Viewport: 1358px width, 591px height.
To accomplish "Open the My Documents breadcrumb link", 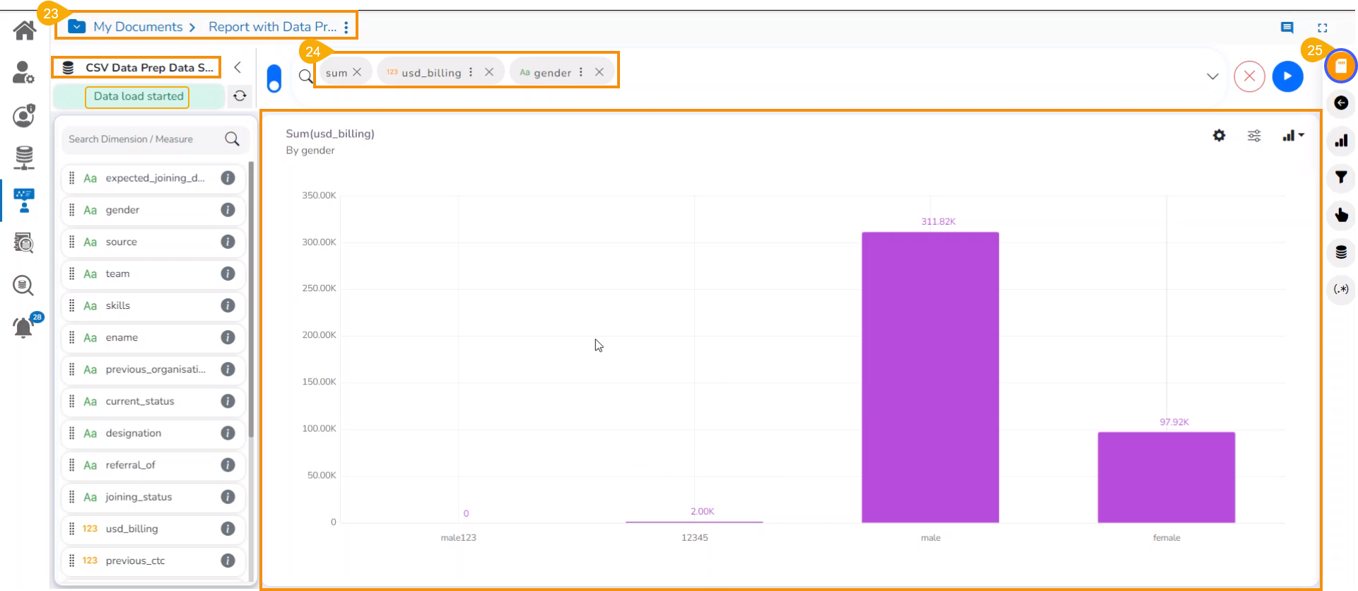I will pyautogui.click(x=138, y=27).
